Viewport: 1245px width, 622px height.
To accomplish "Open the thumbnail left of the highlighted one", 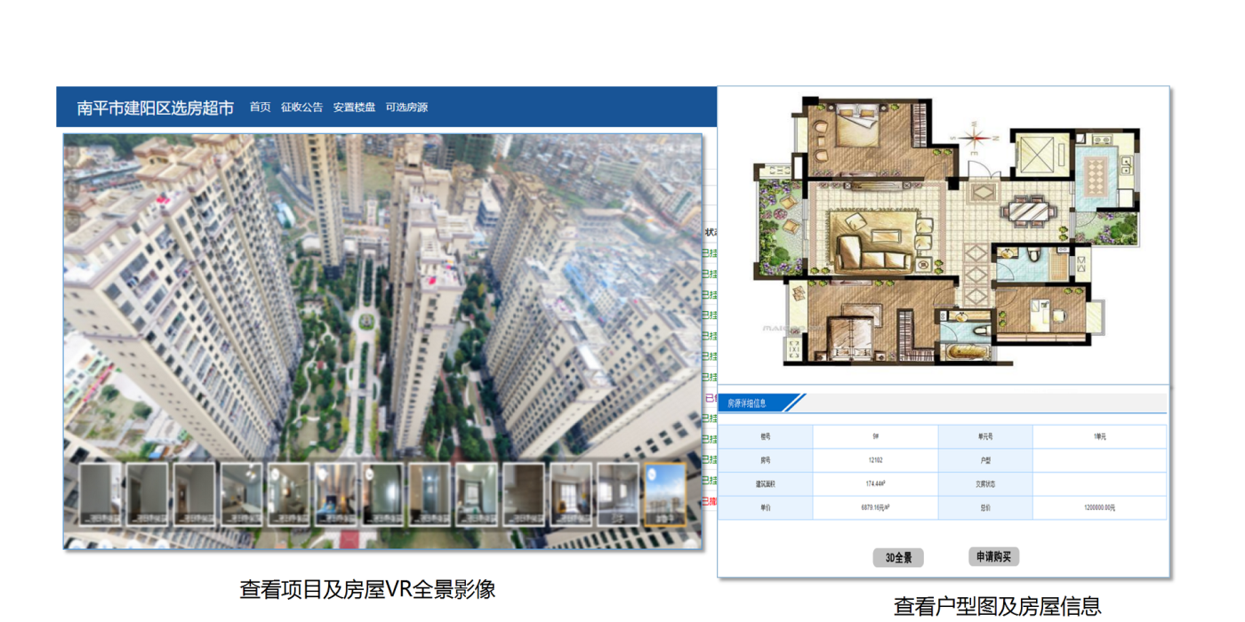I will [x=617, y=495].
